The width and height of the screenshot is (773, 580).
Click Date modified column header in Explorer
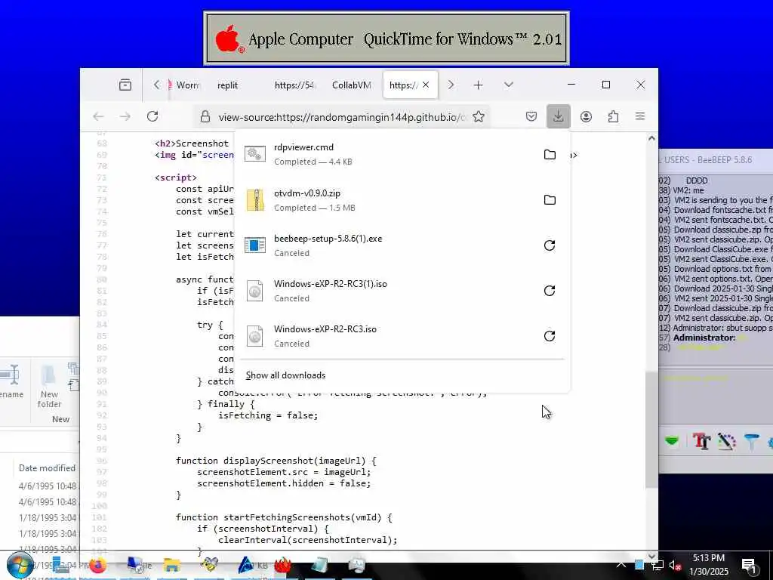point(47,468)
